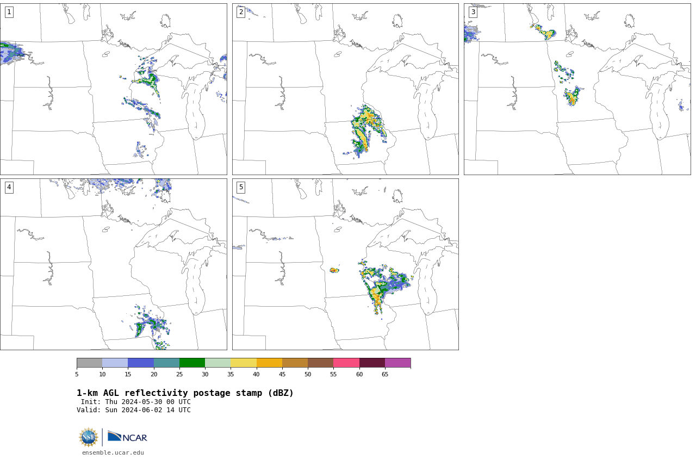The image size is (696, 459).
Task: Click the panel number 3 label
Action: (x=473, y=12)
